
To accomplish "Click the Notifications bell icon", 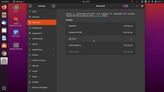I will 30,39.
